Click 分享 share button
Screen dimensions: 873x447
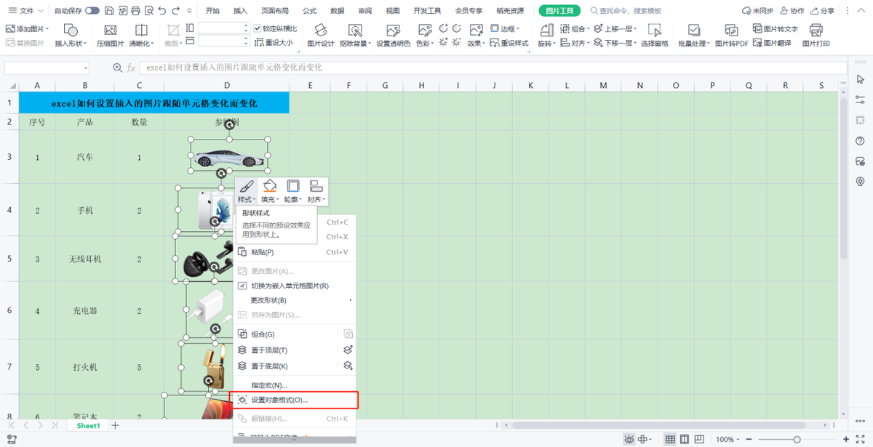822,11
